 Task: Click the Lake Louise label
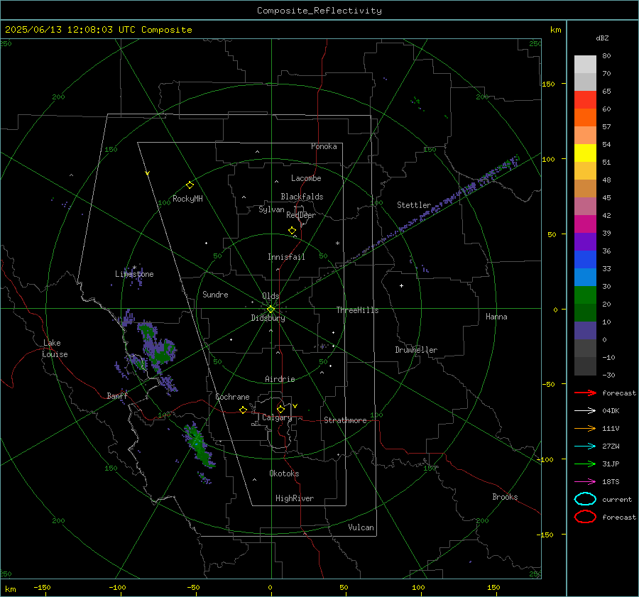[x=55, y=349]
